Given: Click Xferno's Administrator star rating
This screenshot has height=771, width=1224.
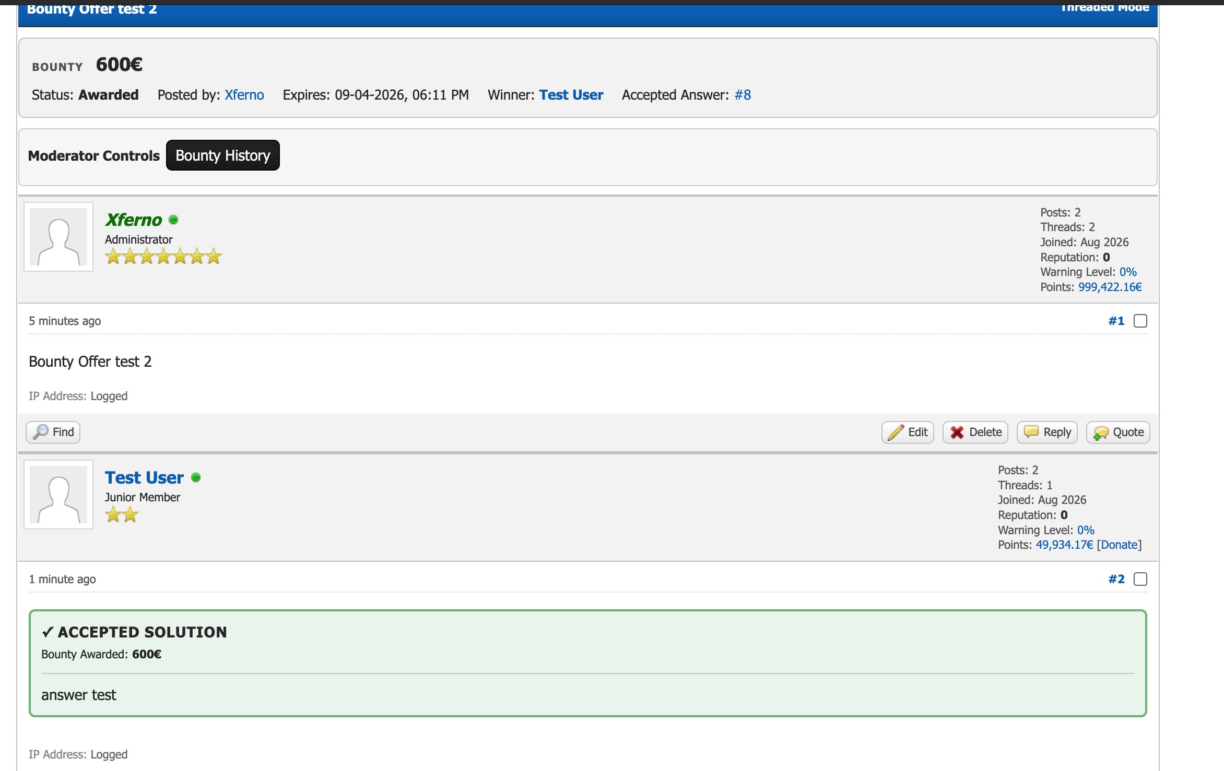Looking at the screenshot, I should click(x=163, y=256).
